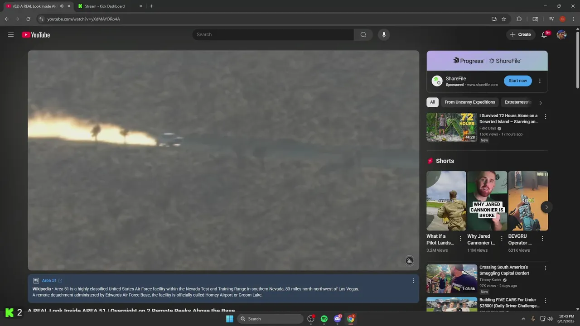580x326 pixels.
Task: Bookmark this tab with star icon
Action: click(x=504, y=19)
